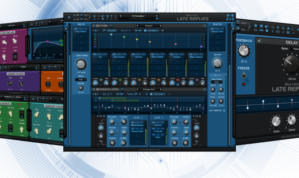Toggle power of the Chorus slot on R3
The width and height of the screenshot is (299, 178).
click(133, 54)
